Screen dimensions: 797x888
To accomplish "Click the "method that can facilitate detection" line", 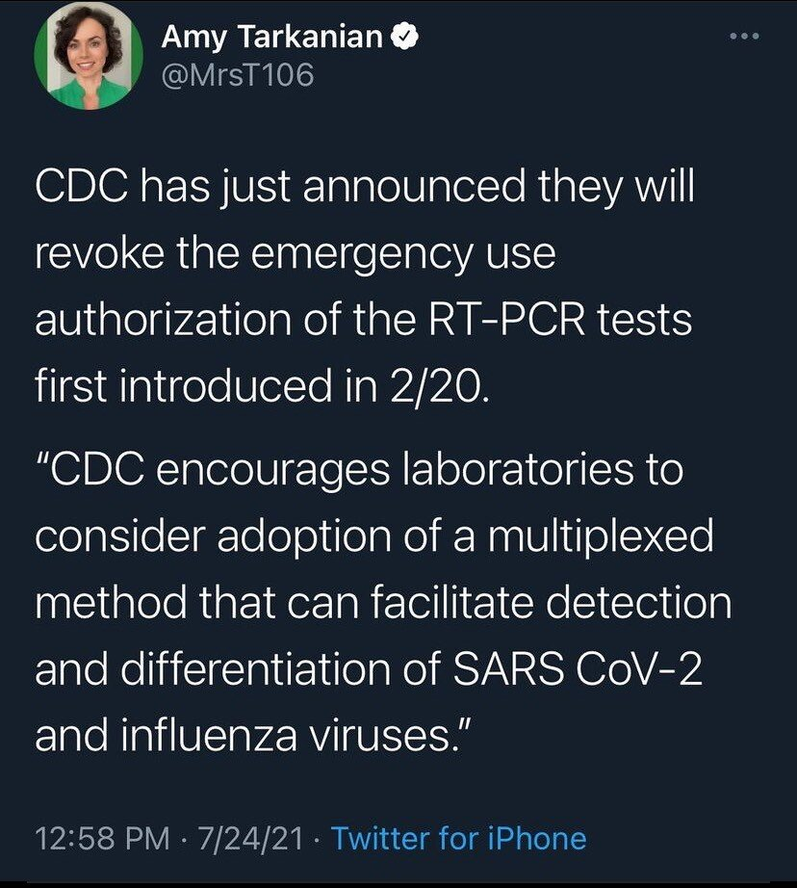I will point(383,604).
